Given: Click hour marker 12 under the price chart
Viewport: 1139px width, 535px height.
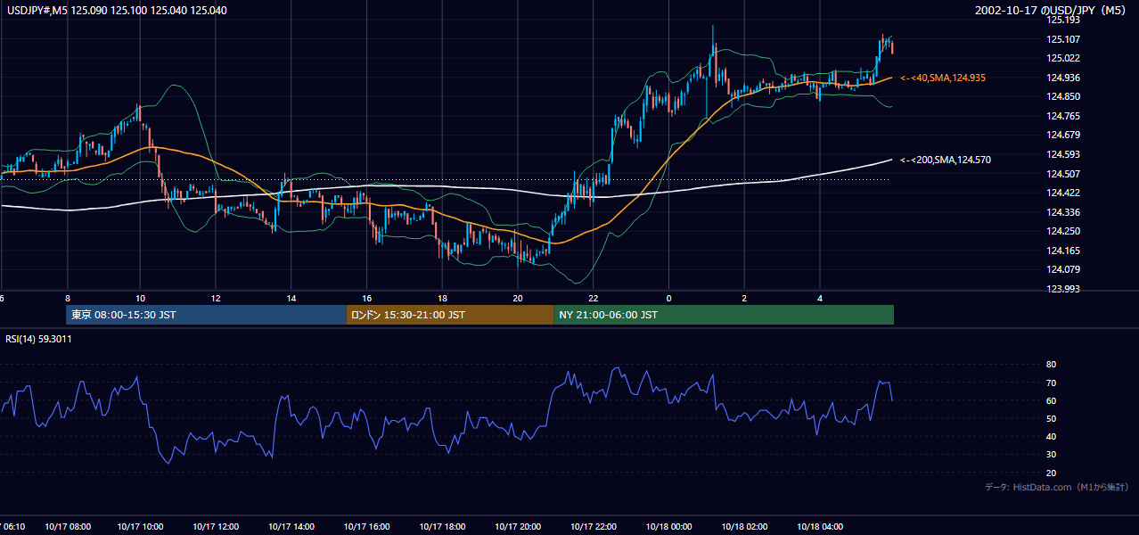Looking at the screenshot, I should (216, 298).
